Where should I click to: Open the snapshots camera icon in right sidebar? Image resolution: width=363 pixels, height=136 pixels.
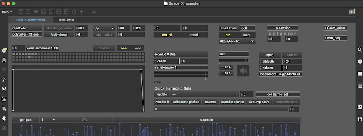360,107
